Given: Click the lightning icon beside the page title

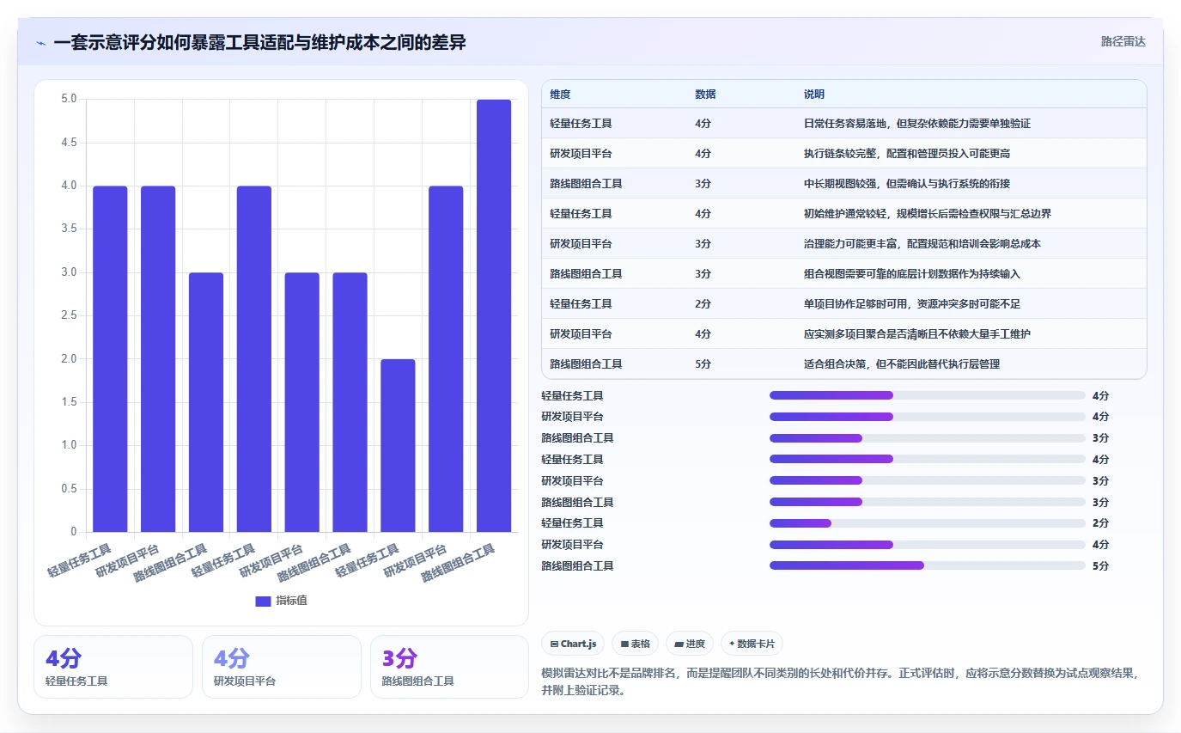Looking at the screenshot, I should click(41, 42).
